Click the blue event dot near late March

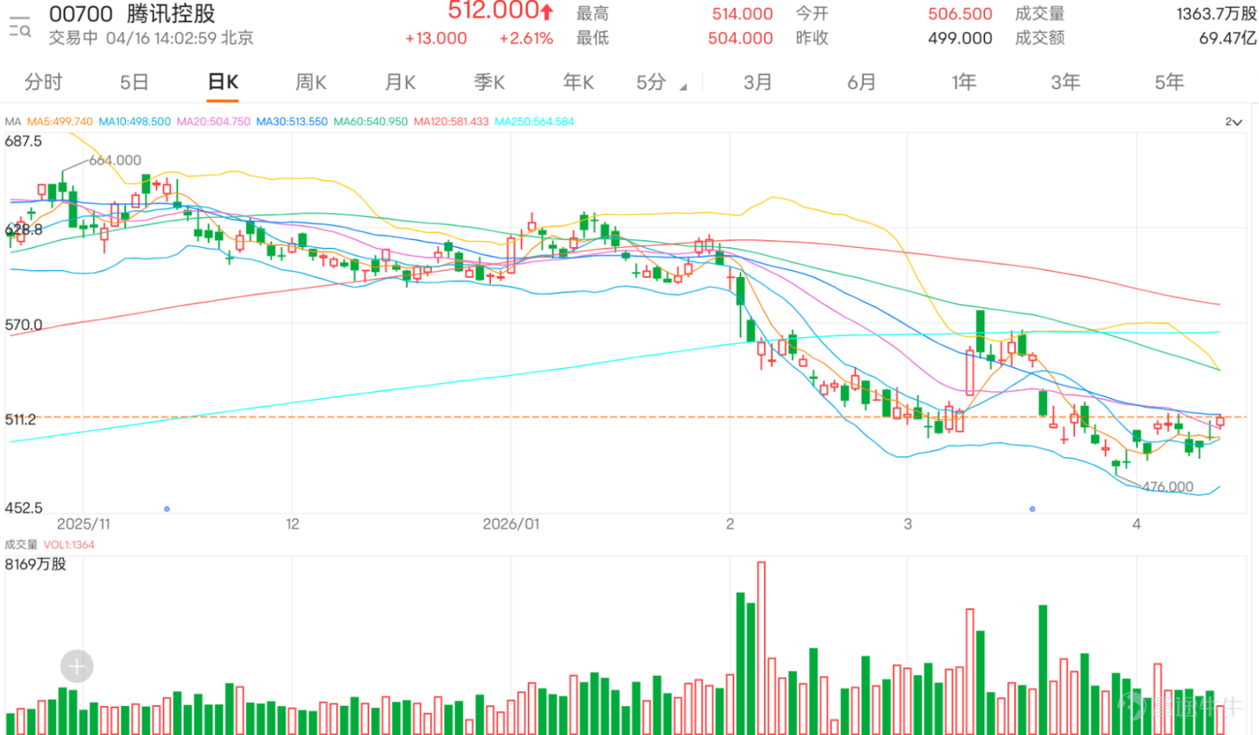[x=1032, y=509]
